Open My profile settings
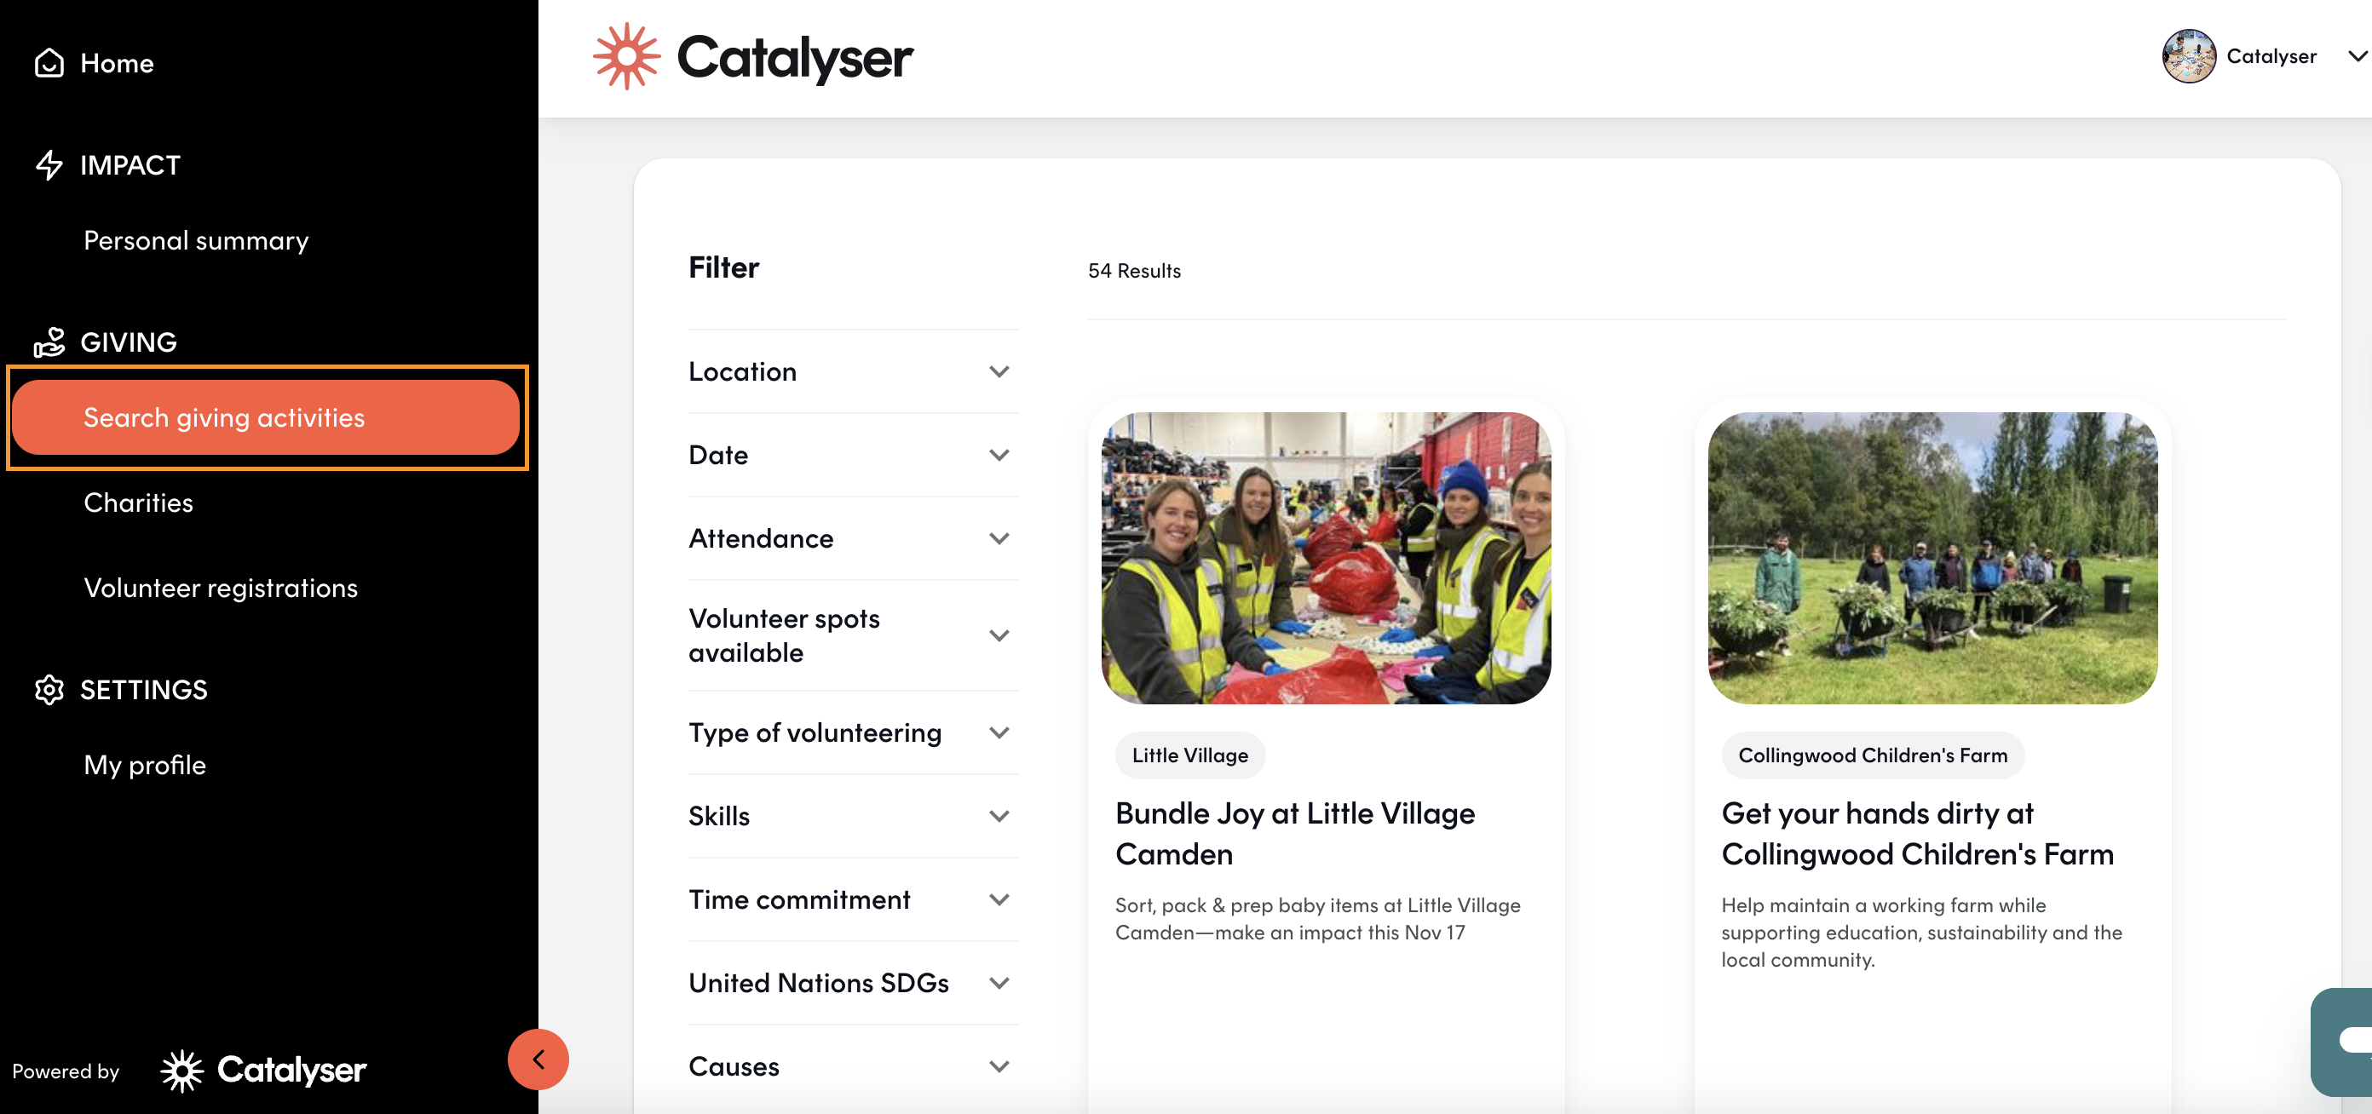The image size is (2372, 1114). pyautogui.click(x=145, y=765)
